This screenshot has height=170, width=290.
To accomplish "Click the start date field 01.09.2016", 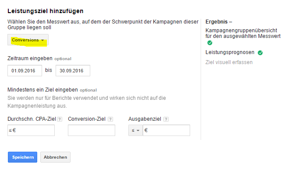I will [25, 71].
